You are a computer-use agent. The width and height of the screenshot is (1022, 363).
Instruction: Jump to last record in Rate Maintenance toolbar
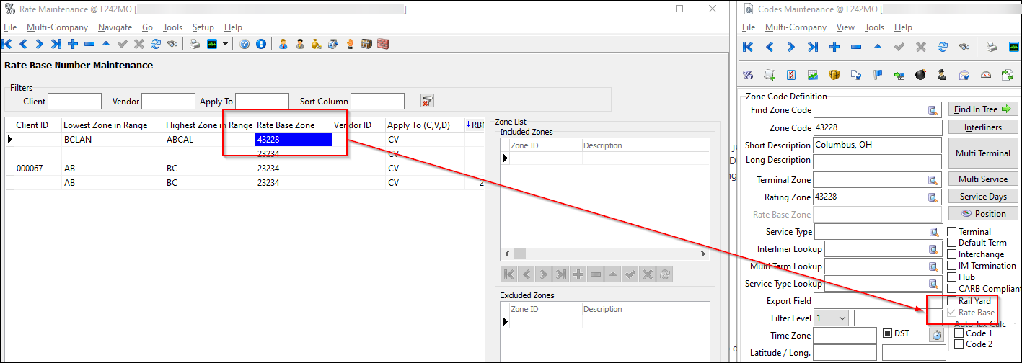[x=56, y=44]
